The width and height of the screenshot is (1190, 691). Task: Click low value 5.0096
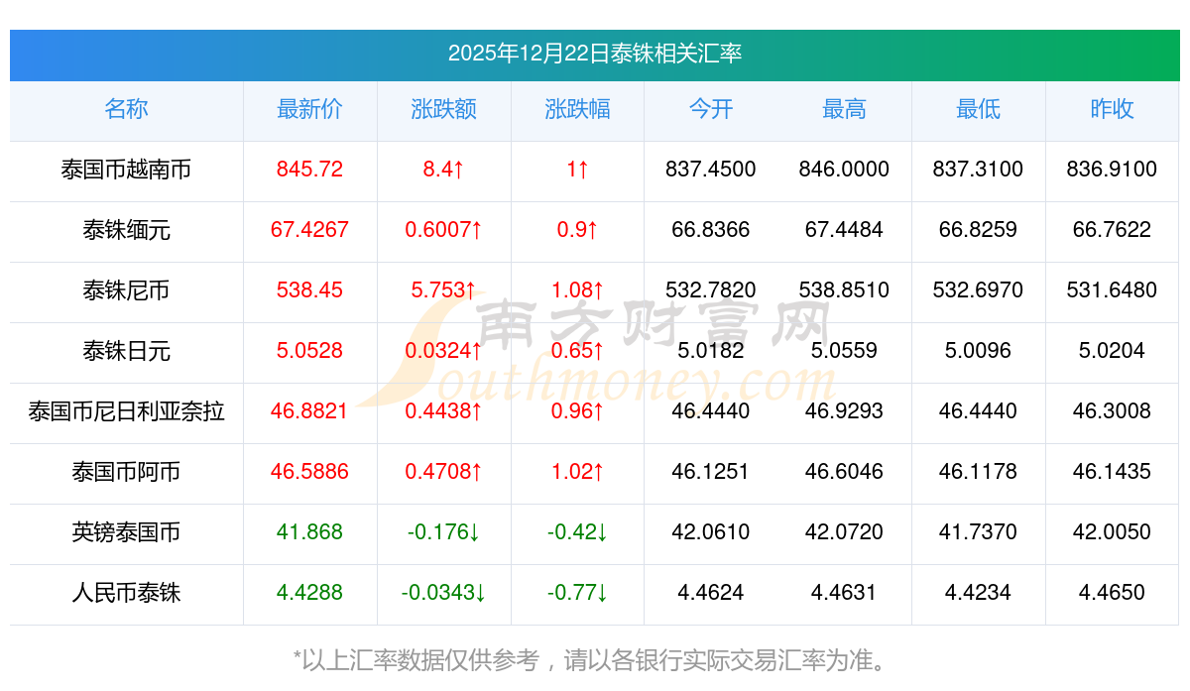tap(978, 352)
